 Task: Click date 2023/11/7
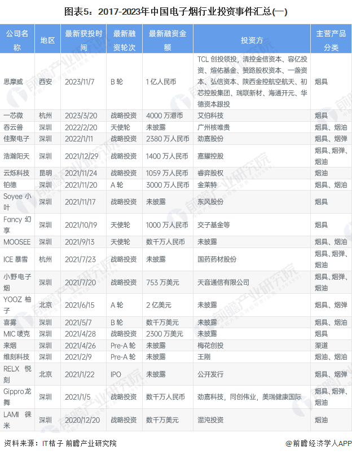click(x=80, y=82)
